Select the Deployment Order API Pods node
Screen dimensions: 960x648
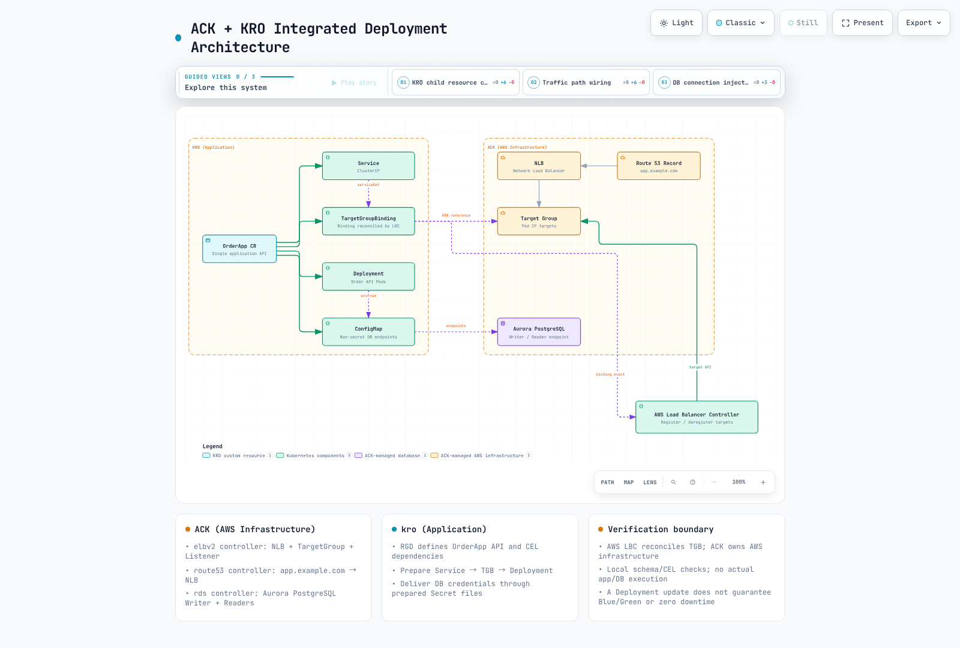(368, 277)
